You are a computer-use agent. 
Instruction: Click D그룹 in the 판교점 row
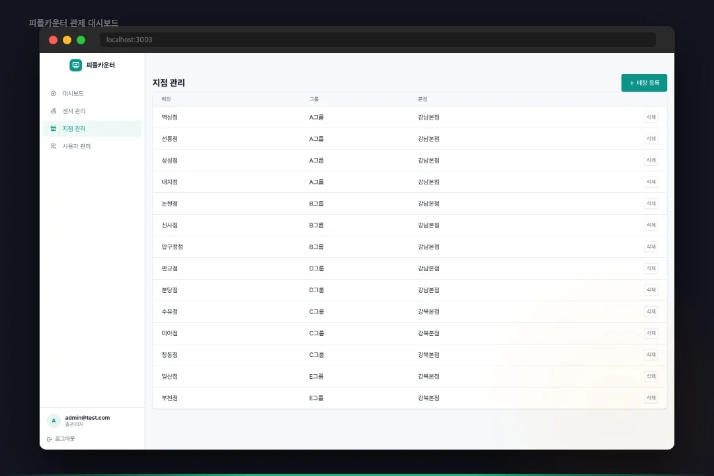click(x=317, y=268)
